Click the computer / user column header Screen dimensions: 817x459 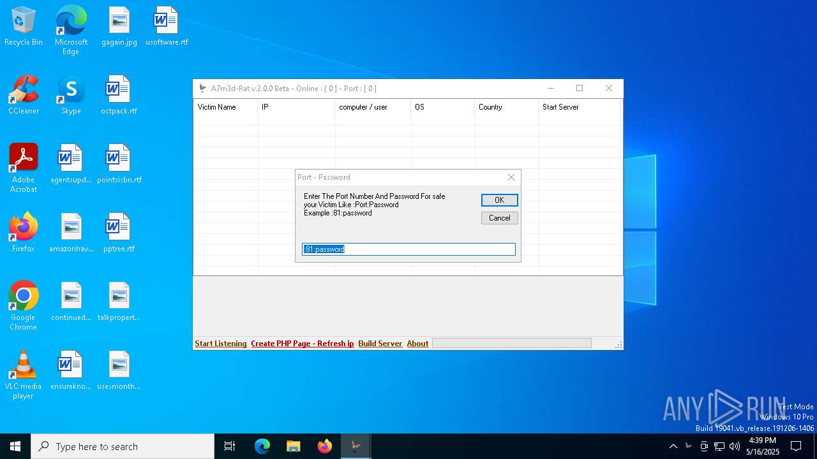point(373,107)
